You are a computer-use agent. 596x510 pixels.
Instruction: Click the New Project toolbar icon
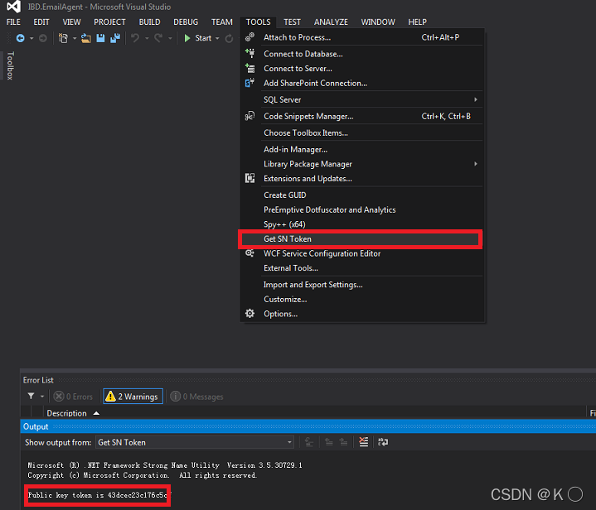pos(63,38)
